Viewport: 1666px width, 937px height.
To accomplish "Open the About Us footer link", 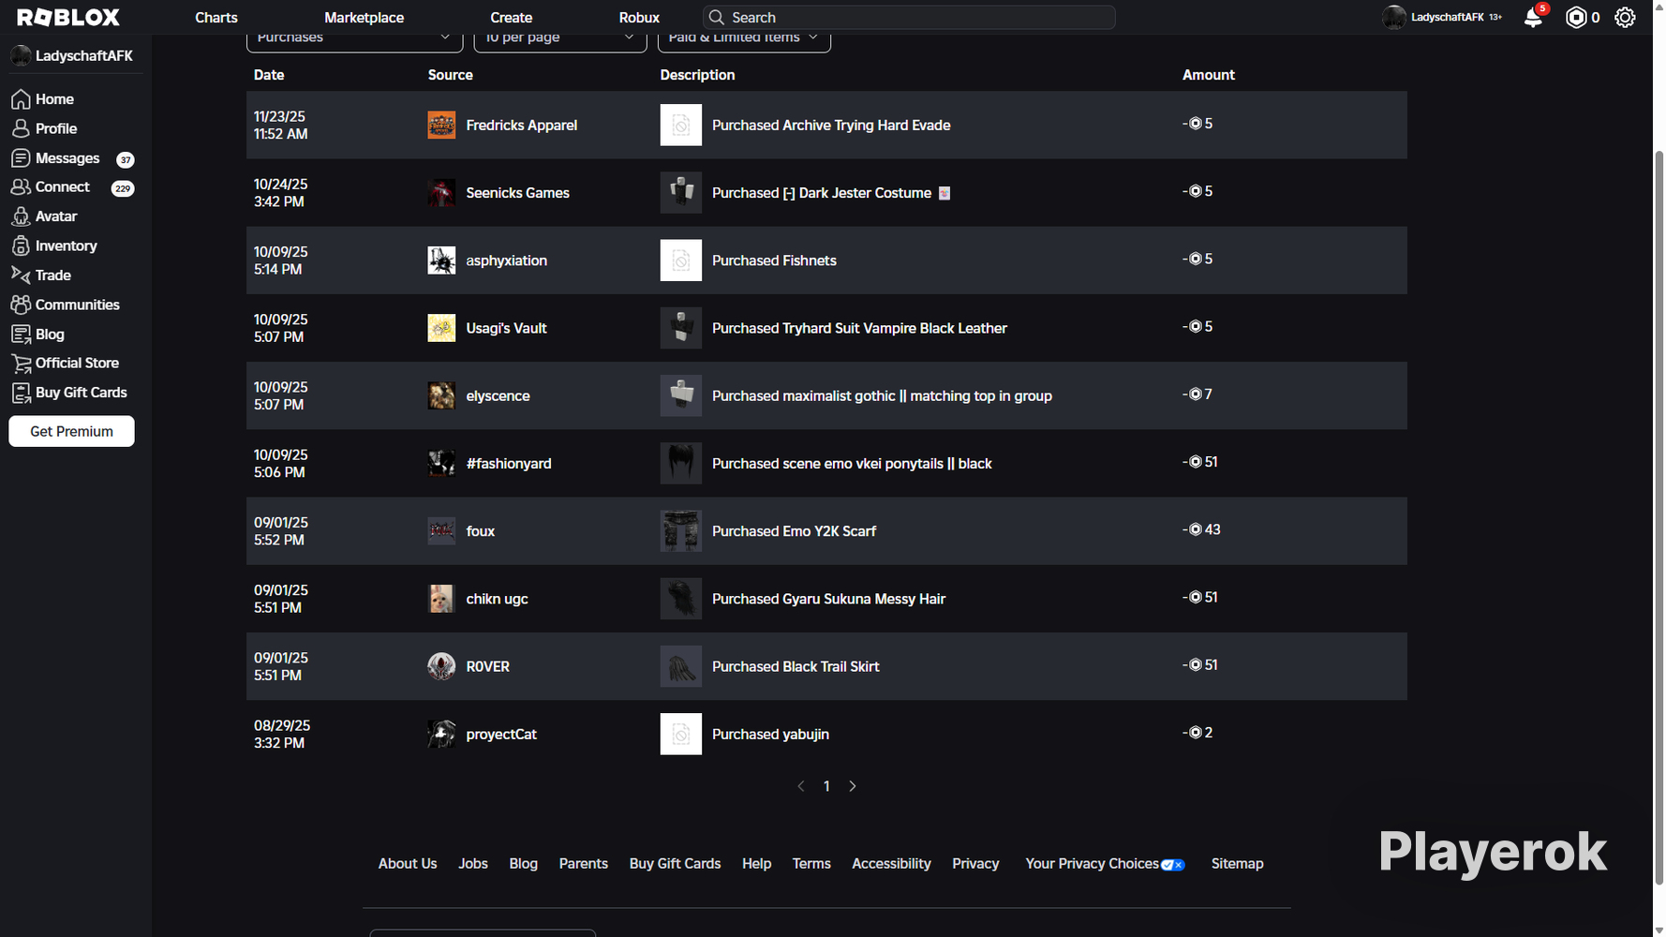I will click(408, 864).
